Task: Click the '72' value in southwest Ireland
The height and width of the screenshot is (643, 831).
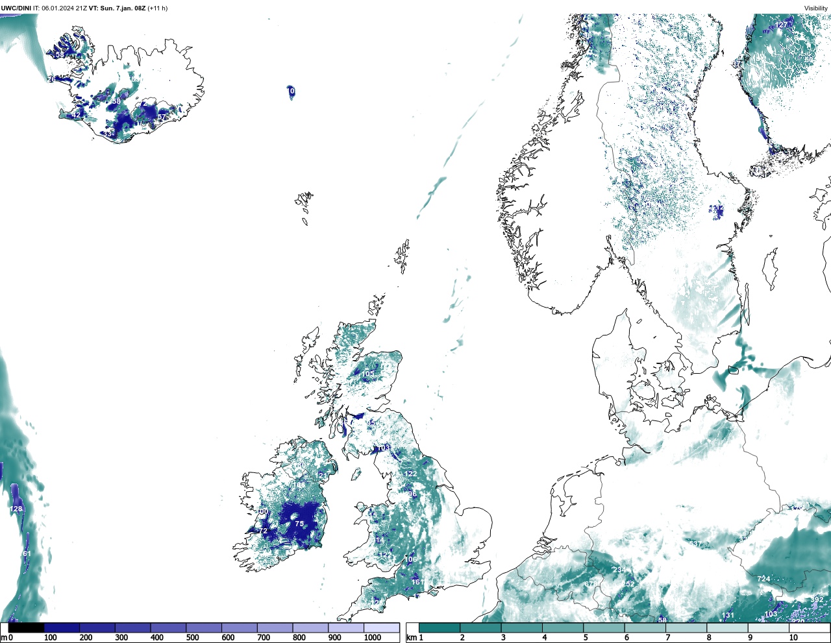Action: pyautogui.click(x=264, y=531)
